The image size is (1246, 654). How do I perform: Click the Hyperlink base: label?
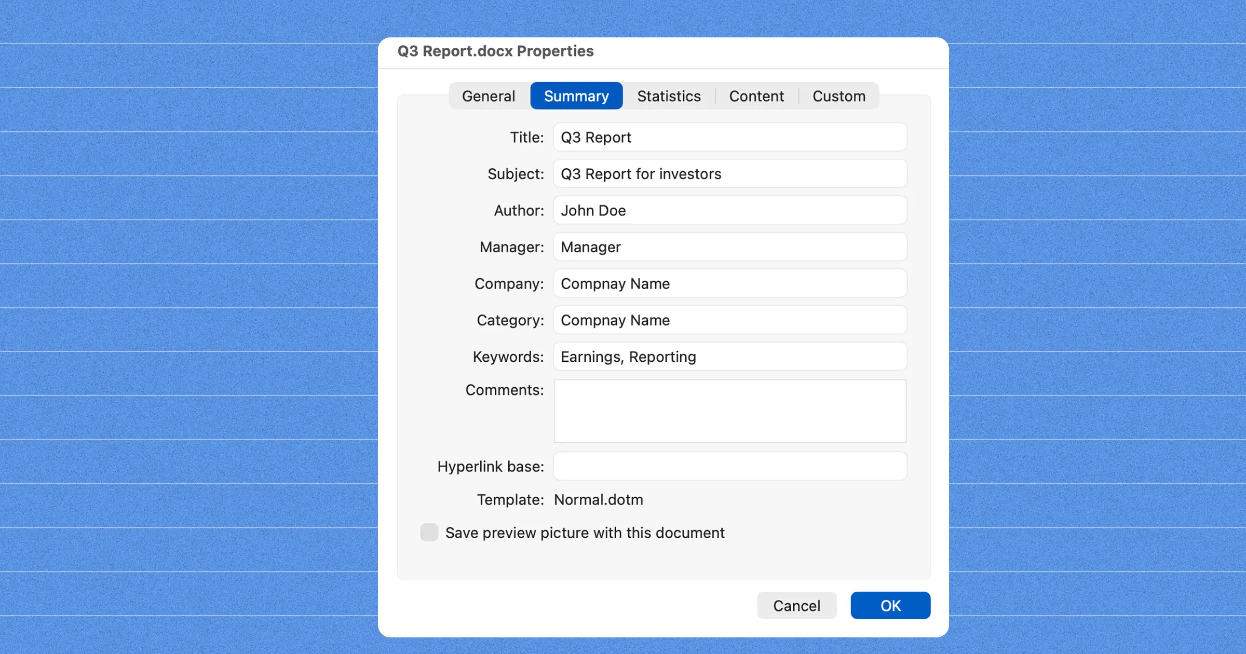point(491,467)
